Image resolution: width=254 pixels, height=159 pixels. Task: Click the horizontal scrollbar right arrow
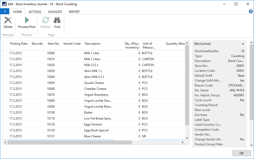183,142
